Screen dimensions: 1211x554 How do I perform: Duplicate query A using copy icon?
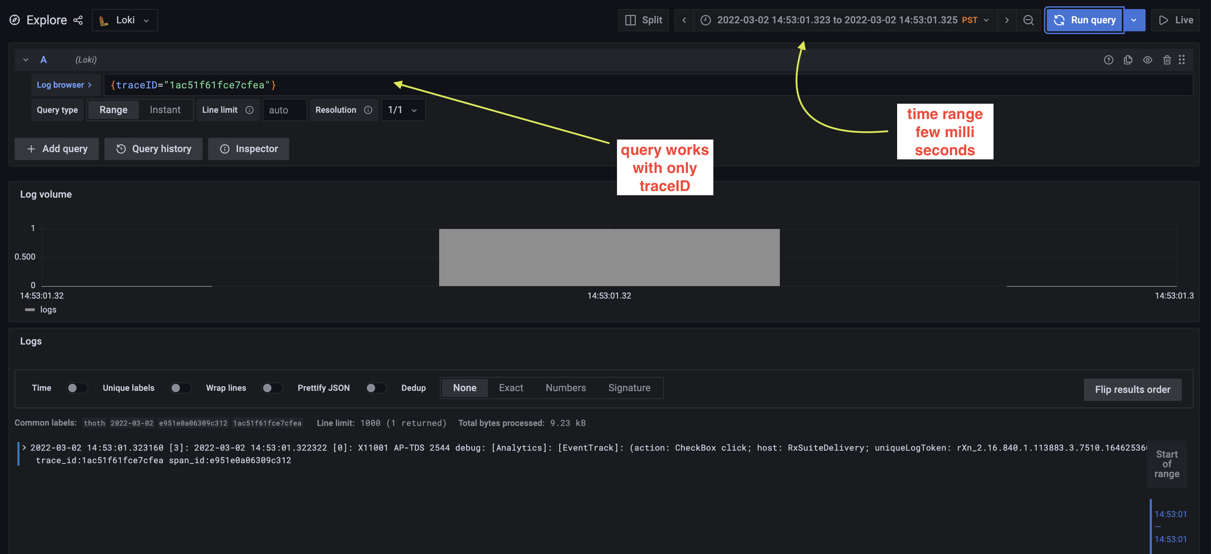point(1128,60)
